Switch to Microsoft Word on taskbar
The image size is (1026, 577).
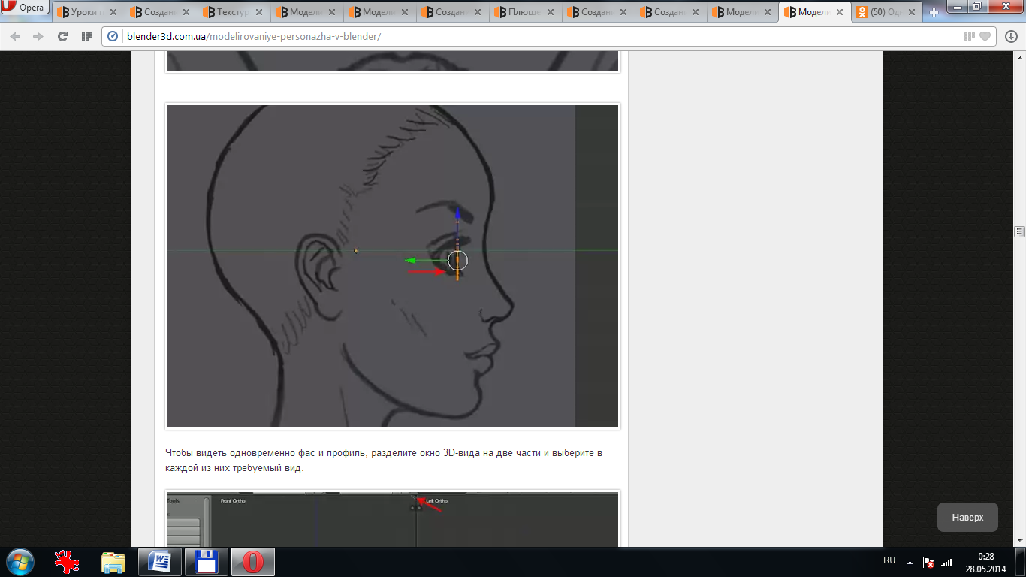(160, 562)
